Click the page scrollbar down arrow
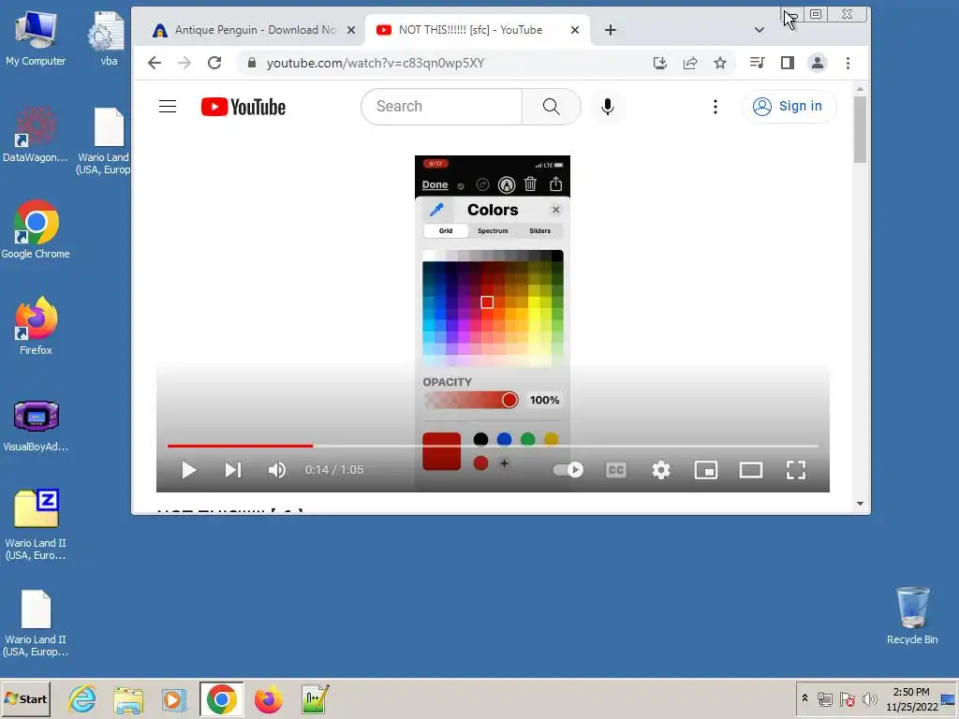This screenshot has width=959, height=719. 860,504
